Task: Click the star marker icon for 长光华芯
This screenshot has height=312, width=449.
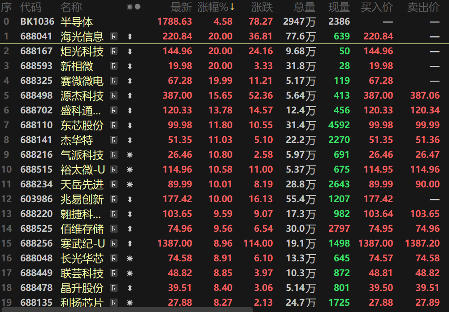Action: coord(130,259)
